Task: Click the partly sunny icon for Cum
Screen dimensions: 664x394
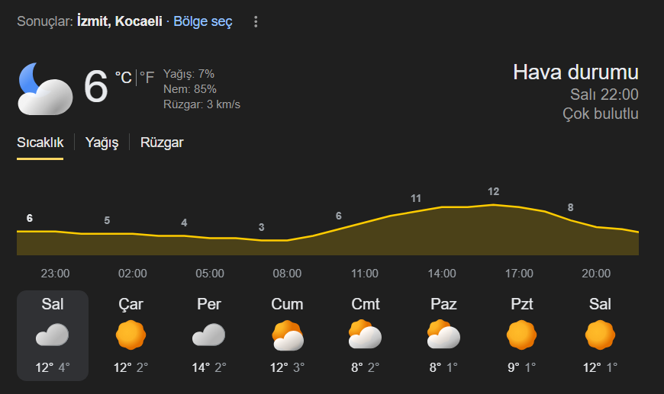Action: click(288, 335)
